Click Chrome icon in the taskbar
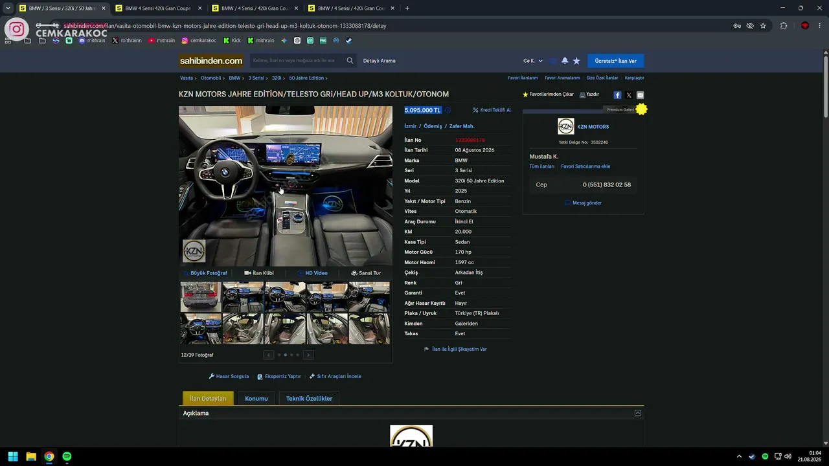The height and width of the screenshot is (466, 829). (49, 456)
